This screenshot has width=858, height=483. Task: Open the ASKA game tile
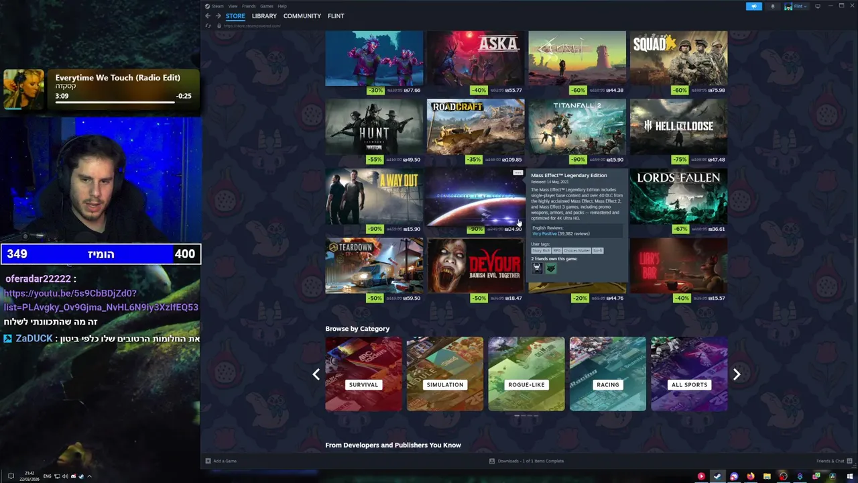(x=476, y=58)
